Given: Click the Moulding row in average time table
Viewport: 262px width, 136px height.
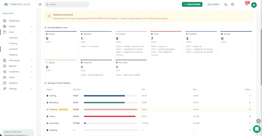Looking at the screenshot, I should click(x=148, y=103).
